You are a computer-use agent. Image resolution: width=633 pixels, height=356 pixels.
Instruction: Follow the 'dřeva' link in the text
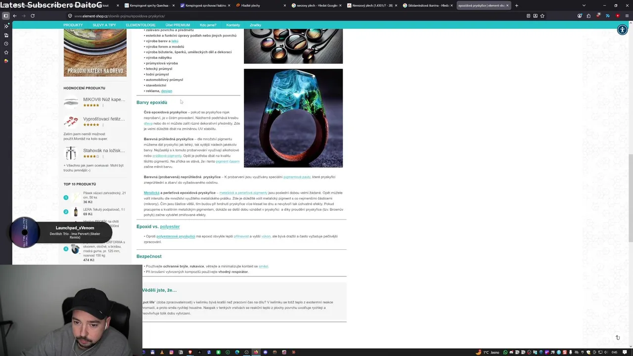point(148,123)
